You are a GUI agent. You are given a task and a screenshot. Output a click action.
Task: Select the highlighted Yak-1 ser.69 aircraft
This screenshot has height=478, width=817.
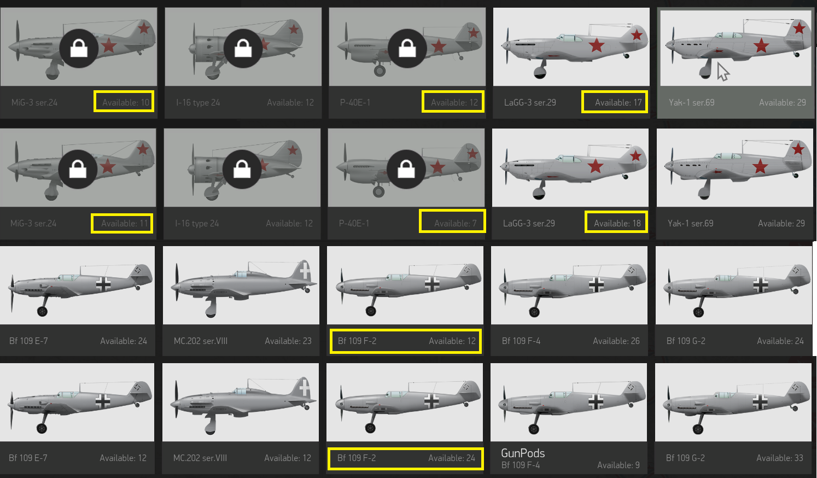tap(736, 63)
